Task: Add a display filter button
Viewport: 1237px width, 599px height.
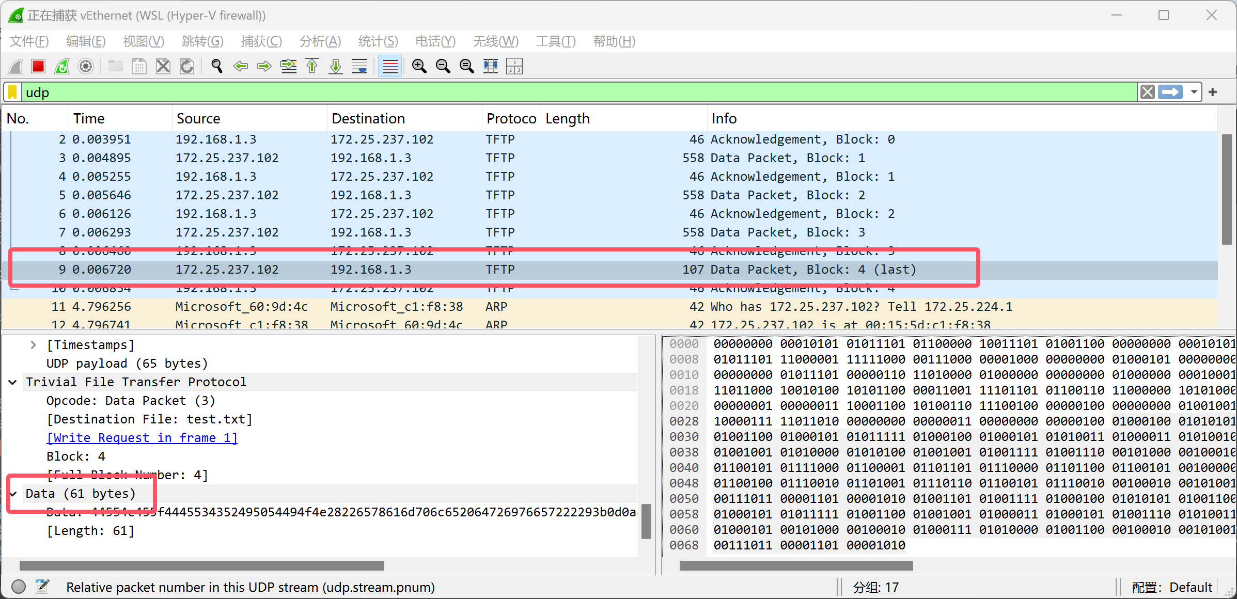Action: 1213,92
